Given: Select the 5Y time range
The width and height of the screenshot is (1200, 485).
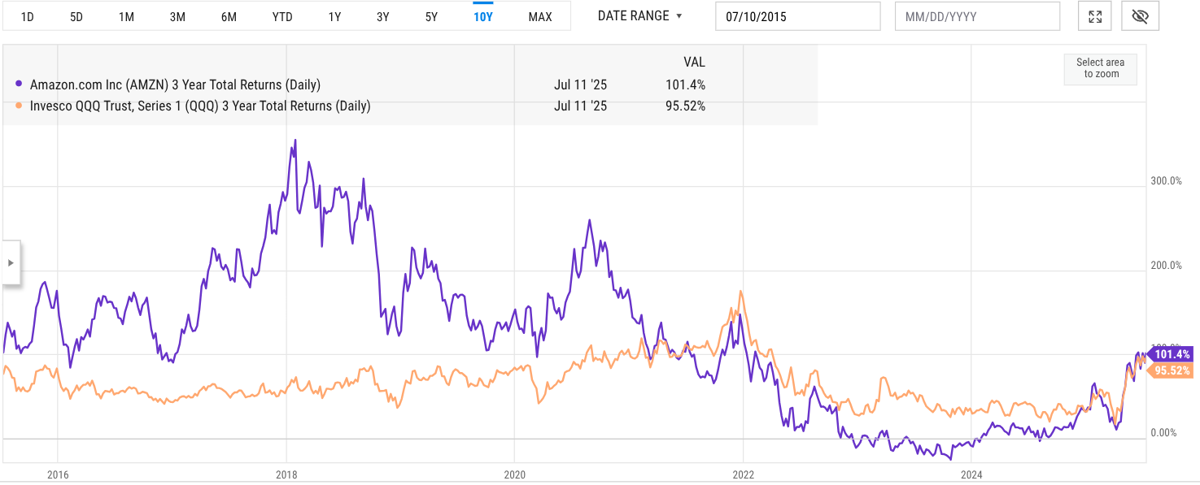Looking at the screenshot, I should pyautogui.click(x=432, y=17).
